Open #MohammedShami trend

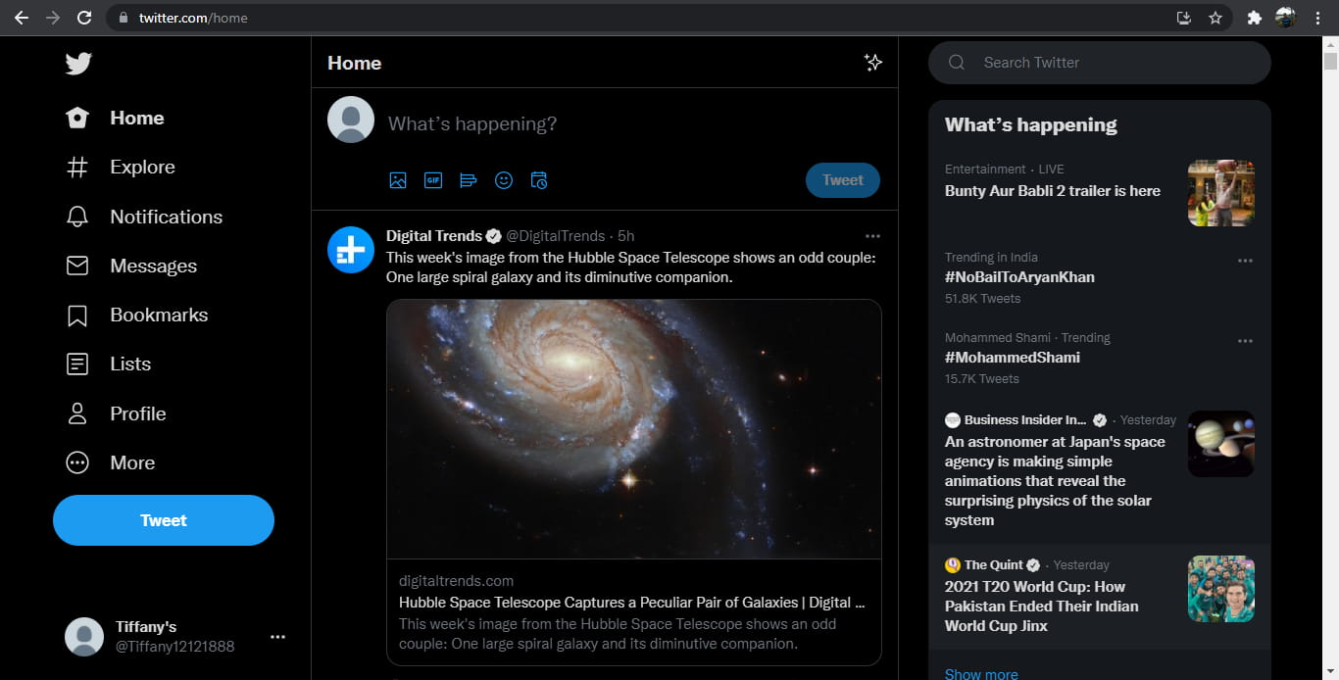click(1013, 358)
